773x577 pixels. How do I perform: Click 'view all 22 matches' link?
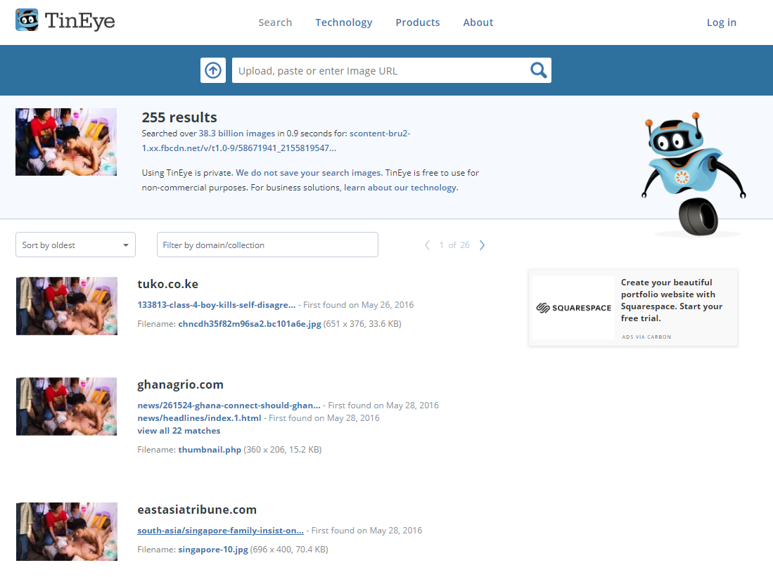pos(179,431)
